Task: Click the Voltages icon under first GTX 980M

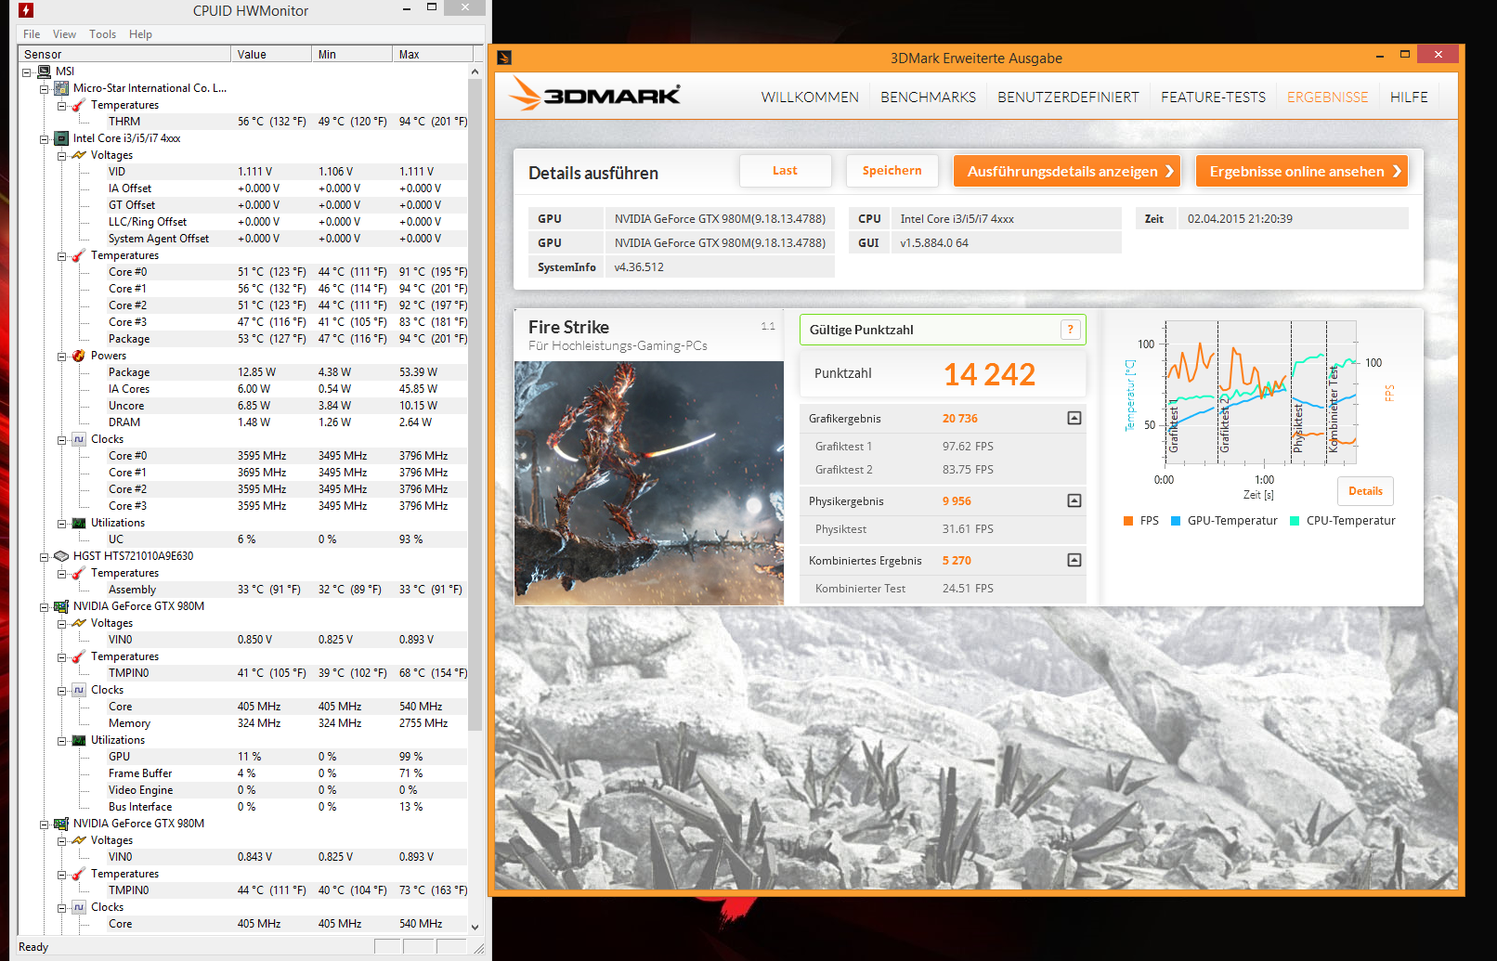Action: click(x=79, y=623)
